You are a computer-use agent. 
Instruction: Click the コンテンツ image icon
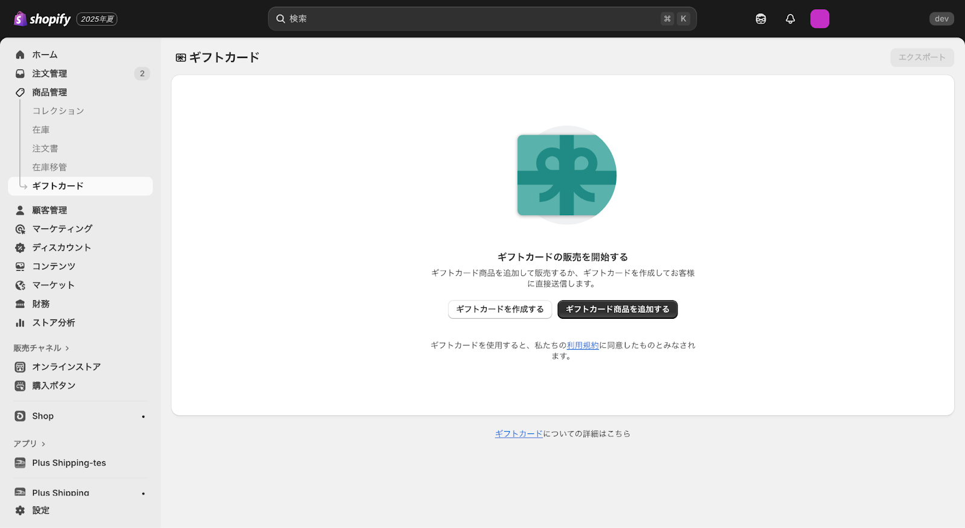(x=20, y=266)
